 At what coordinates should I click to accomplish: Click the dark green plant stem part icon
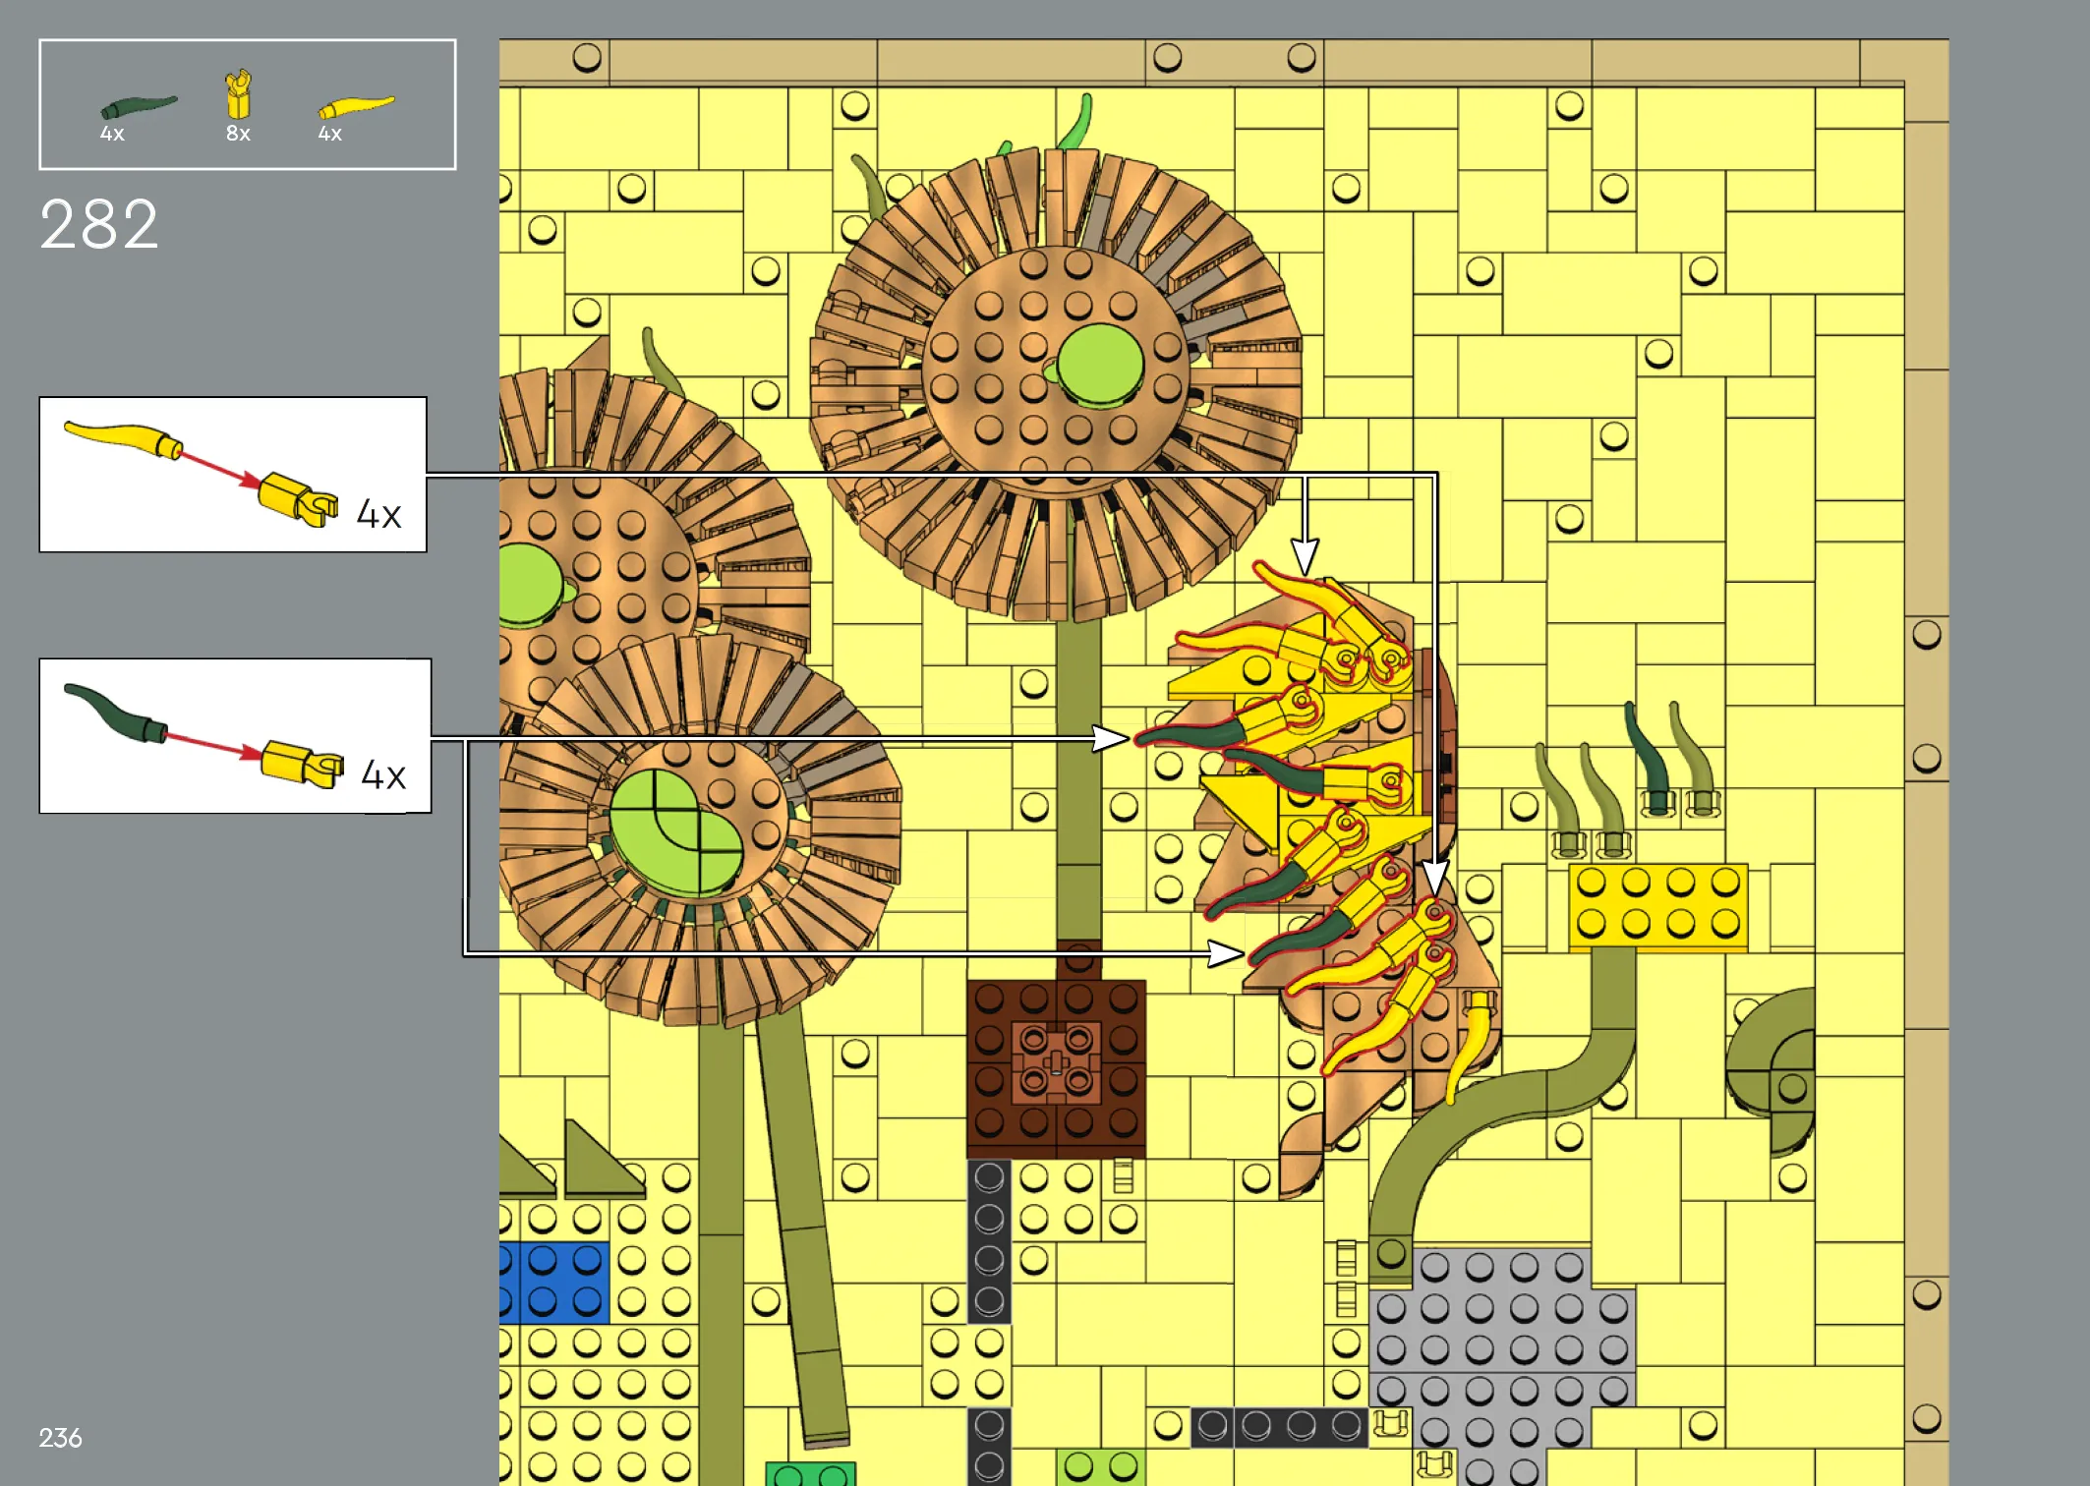coord(138,105)
